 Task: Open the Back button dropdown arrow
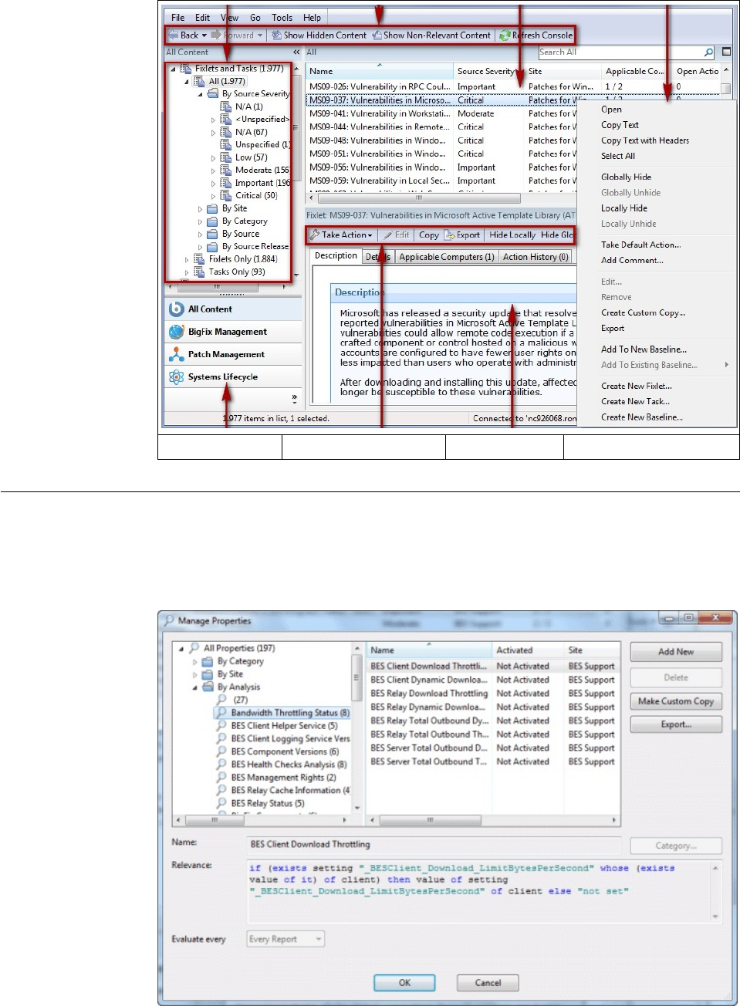pyautogui.click(x=204, y=35)
